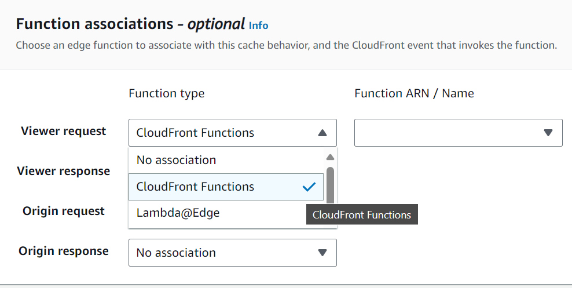Screen dimensions: 572x288
Task: Open the Info link beside Function associations
Action: (258, 25)
